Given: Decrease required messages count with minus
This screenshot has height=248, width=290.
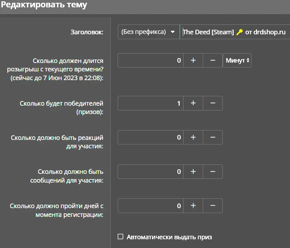Looking at the screenshot, I should coord(213,171).
